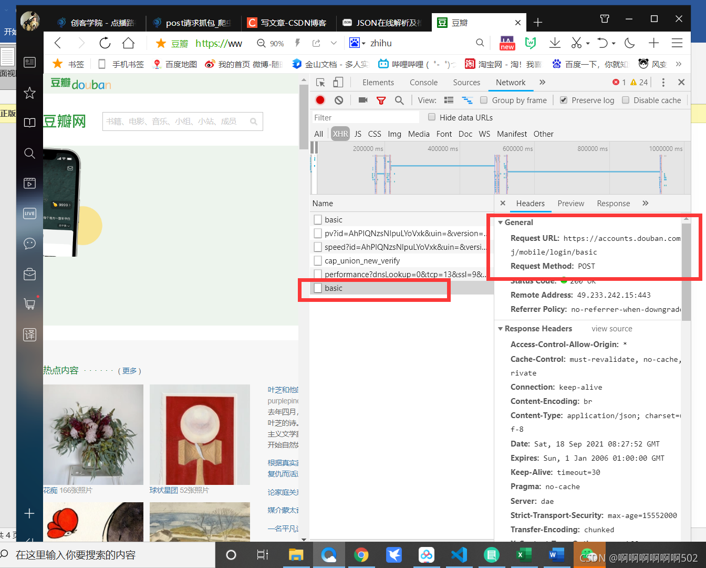Activate the DevTools inspect element icon
706x568 pixels.
pos(320,83)
